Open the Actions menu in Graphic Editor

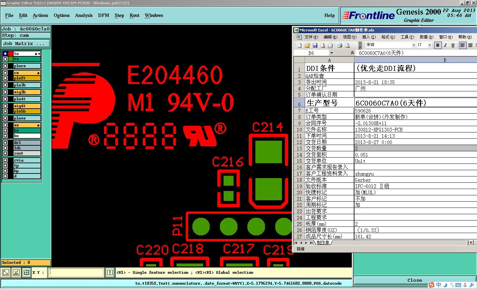pyautogui.click(x=40, y=15)
